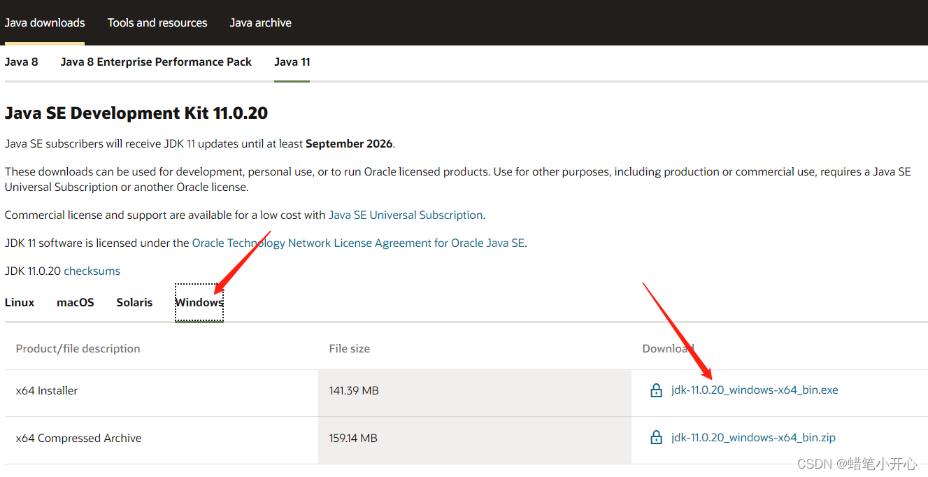Select the Java 11 version tab
This screenshot has width=928, height=477.
[292, 62]
